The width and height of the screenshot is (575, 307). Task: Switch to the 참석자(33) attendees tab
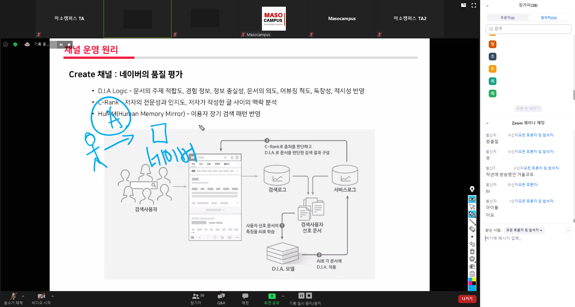[549, 18]
